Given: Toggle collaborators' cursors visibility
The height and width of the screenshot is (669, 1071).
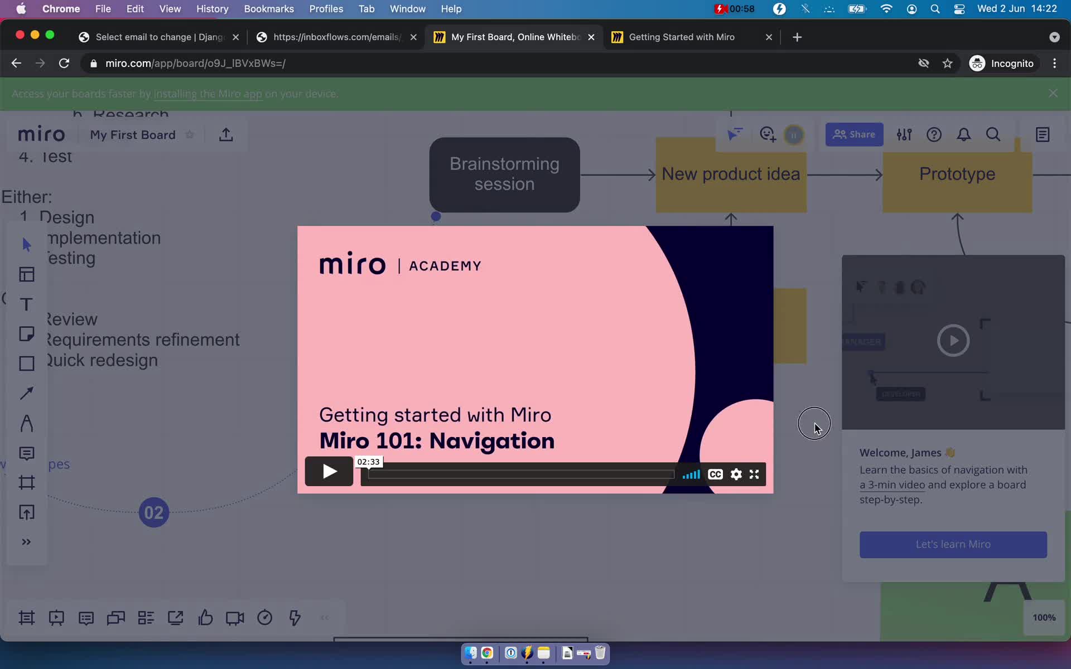Looking at the screenshot, I should coord(735,134).
